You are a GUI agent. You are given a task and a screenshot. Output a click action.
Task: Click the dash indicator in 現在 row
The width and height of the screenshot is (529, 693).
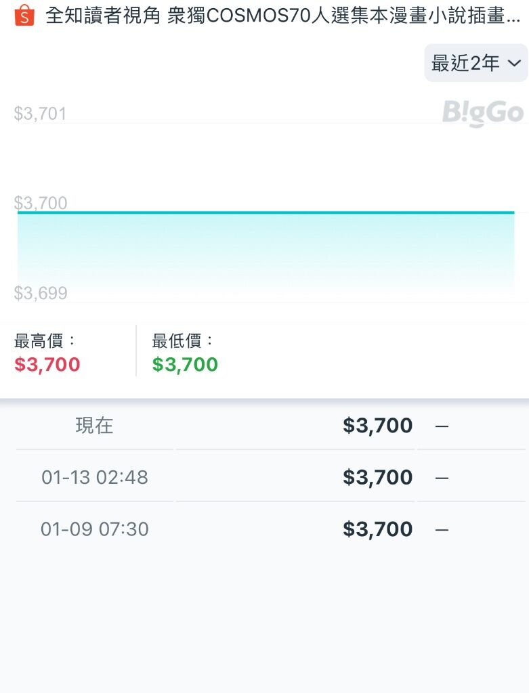point(442,426)
